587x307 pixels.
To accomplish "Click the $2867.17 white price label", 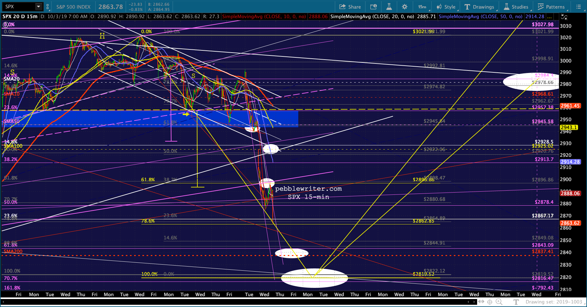I will [543, 216].
